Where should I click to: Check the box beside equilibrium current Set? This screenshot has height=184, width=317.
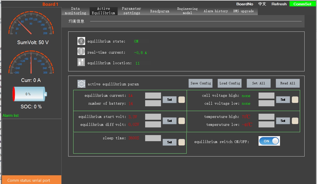click(x=182, y=100)
